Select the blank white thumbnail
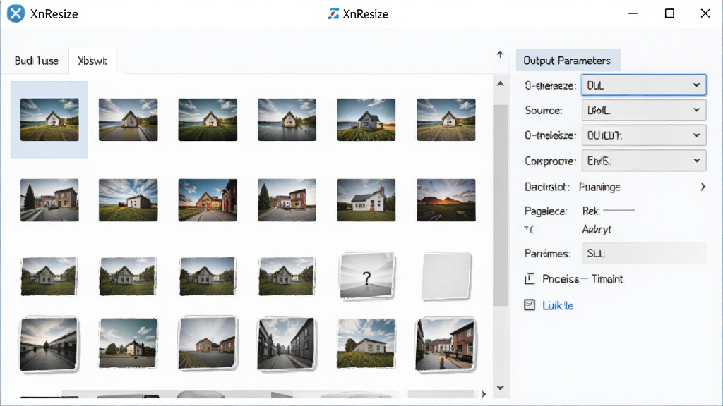Screen dimensions: 723x406 446,276
